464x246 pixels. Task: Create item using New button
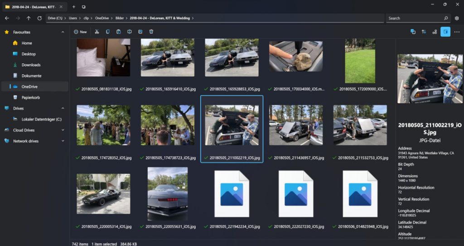coord(80,32)
